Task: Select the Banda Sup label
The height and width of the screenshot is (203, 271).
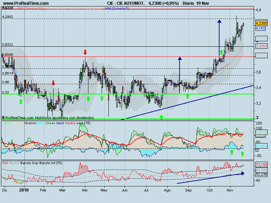Action: [29, 163]
